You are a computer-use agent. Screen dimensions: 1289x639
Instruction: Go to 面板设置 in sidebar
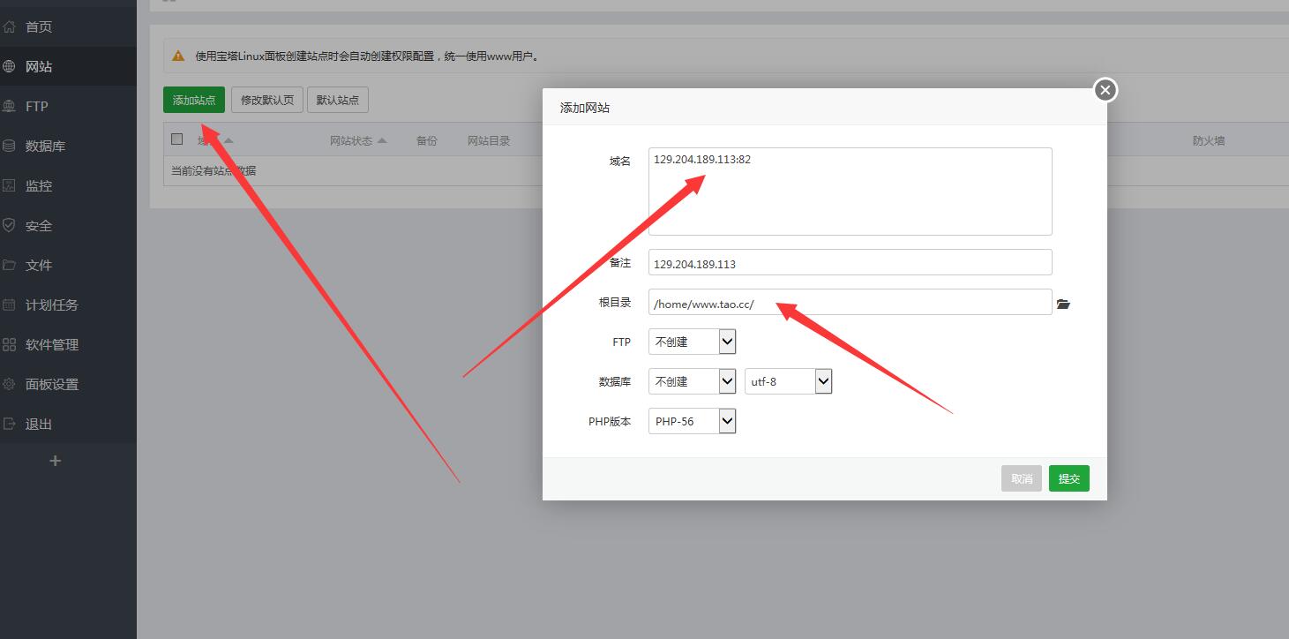point(52,384)
